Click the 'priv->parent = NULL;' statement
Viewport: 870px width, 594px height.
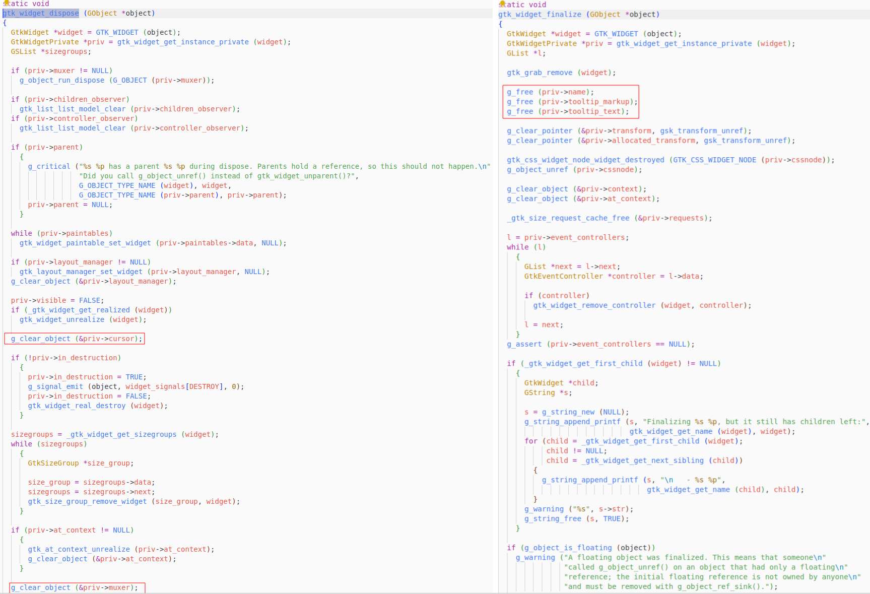pos(70,205)
